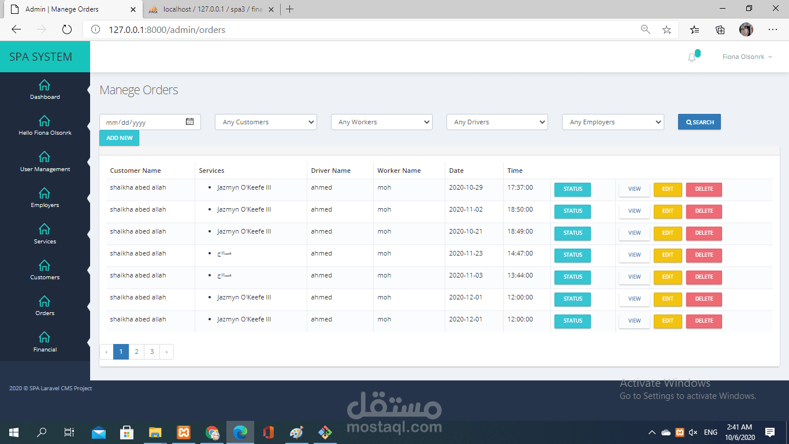
Task: Click the Time column header
Action: click(515, 171)
